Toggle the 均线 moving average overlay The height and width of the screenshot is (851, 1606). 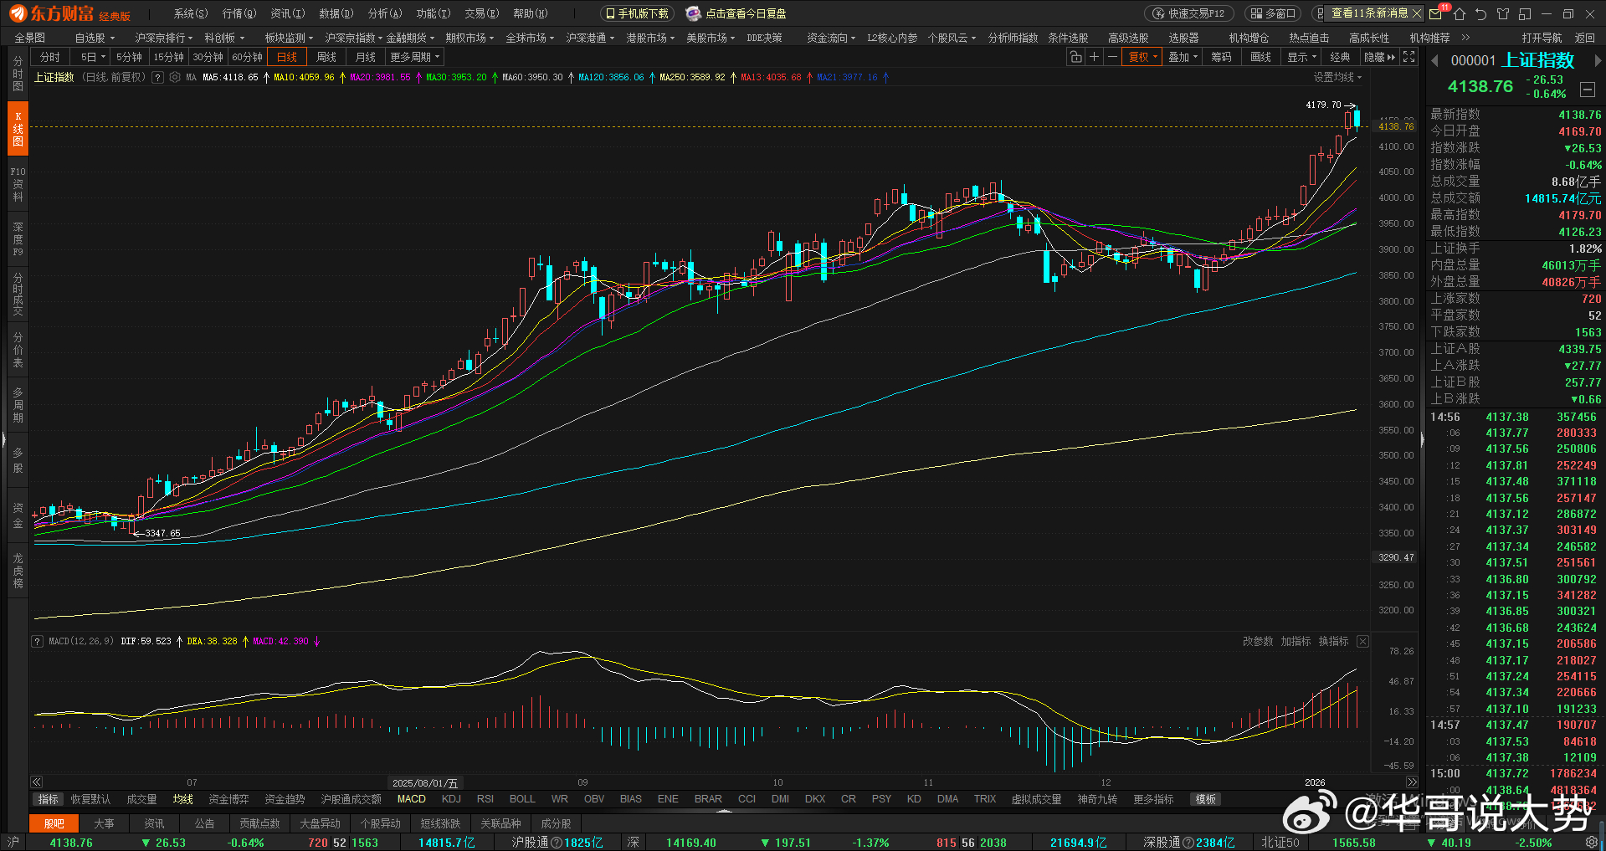pyautogui.click(x=182, y=799)
